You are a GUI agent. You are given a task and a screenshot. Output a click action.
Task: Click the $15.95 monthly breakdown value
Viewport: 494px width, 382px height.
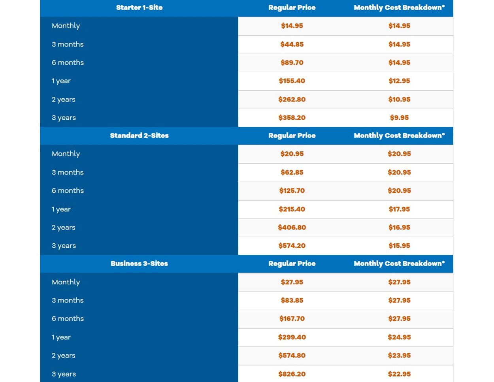[399, 246]
